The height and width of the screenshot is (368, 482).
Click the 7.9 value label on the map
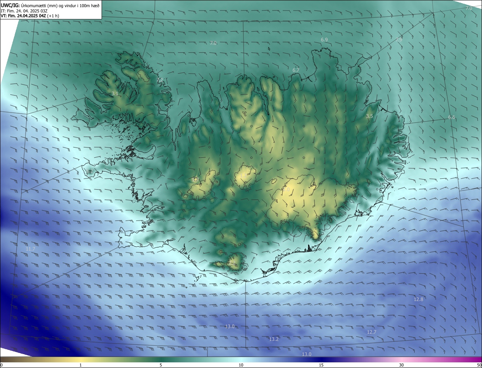click(400, 40)
